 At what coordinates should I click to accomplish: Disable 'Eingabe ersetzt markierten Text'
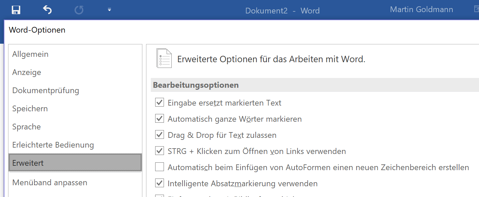tap(159, 102)
